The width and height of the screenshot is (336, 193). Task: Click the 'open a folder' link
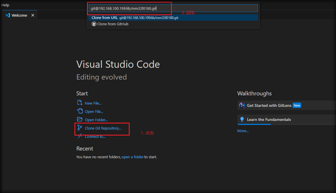click(x=132, y=157)
